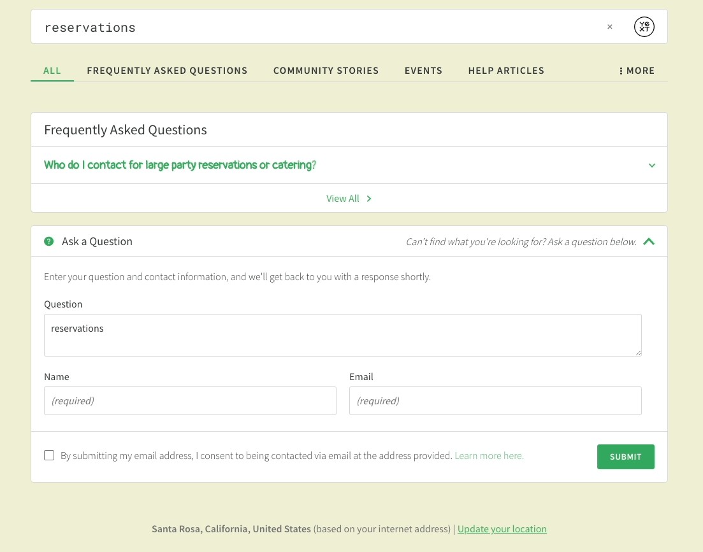Click the green question mark icon
This screenshot has height=552, width=703.
pos(49,241)
